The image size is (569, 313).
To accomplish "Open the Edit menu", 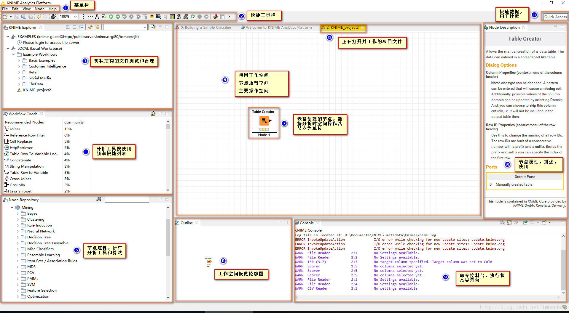I will tap(15, 9).
